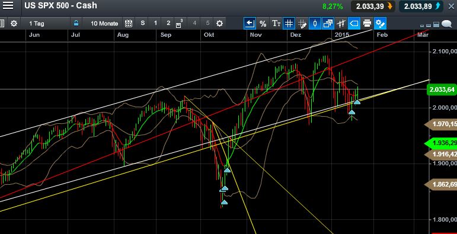The image size is (457, 234).
Task: Select the large window size icon
Action: (x=436, y=24)
